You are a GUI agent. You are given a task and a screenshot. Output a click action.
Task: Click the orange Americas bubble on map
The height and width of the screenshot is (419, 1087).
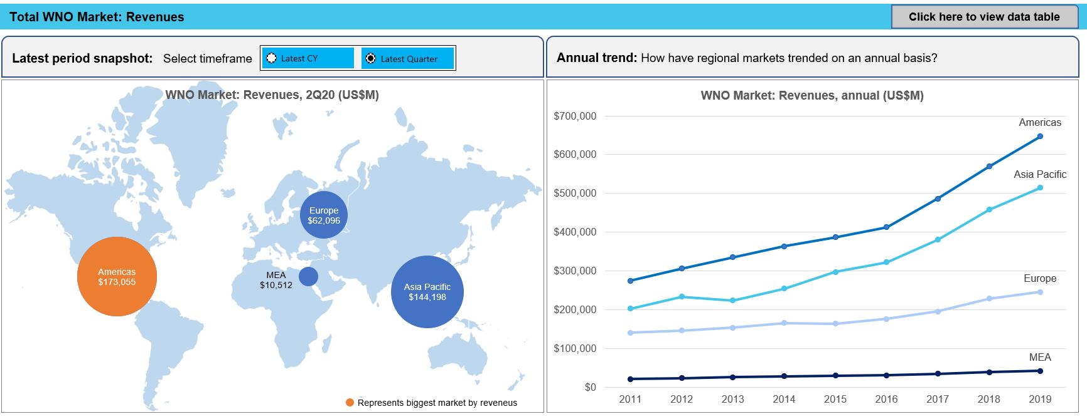(117, 276)
